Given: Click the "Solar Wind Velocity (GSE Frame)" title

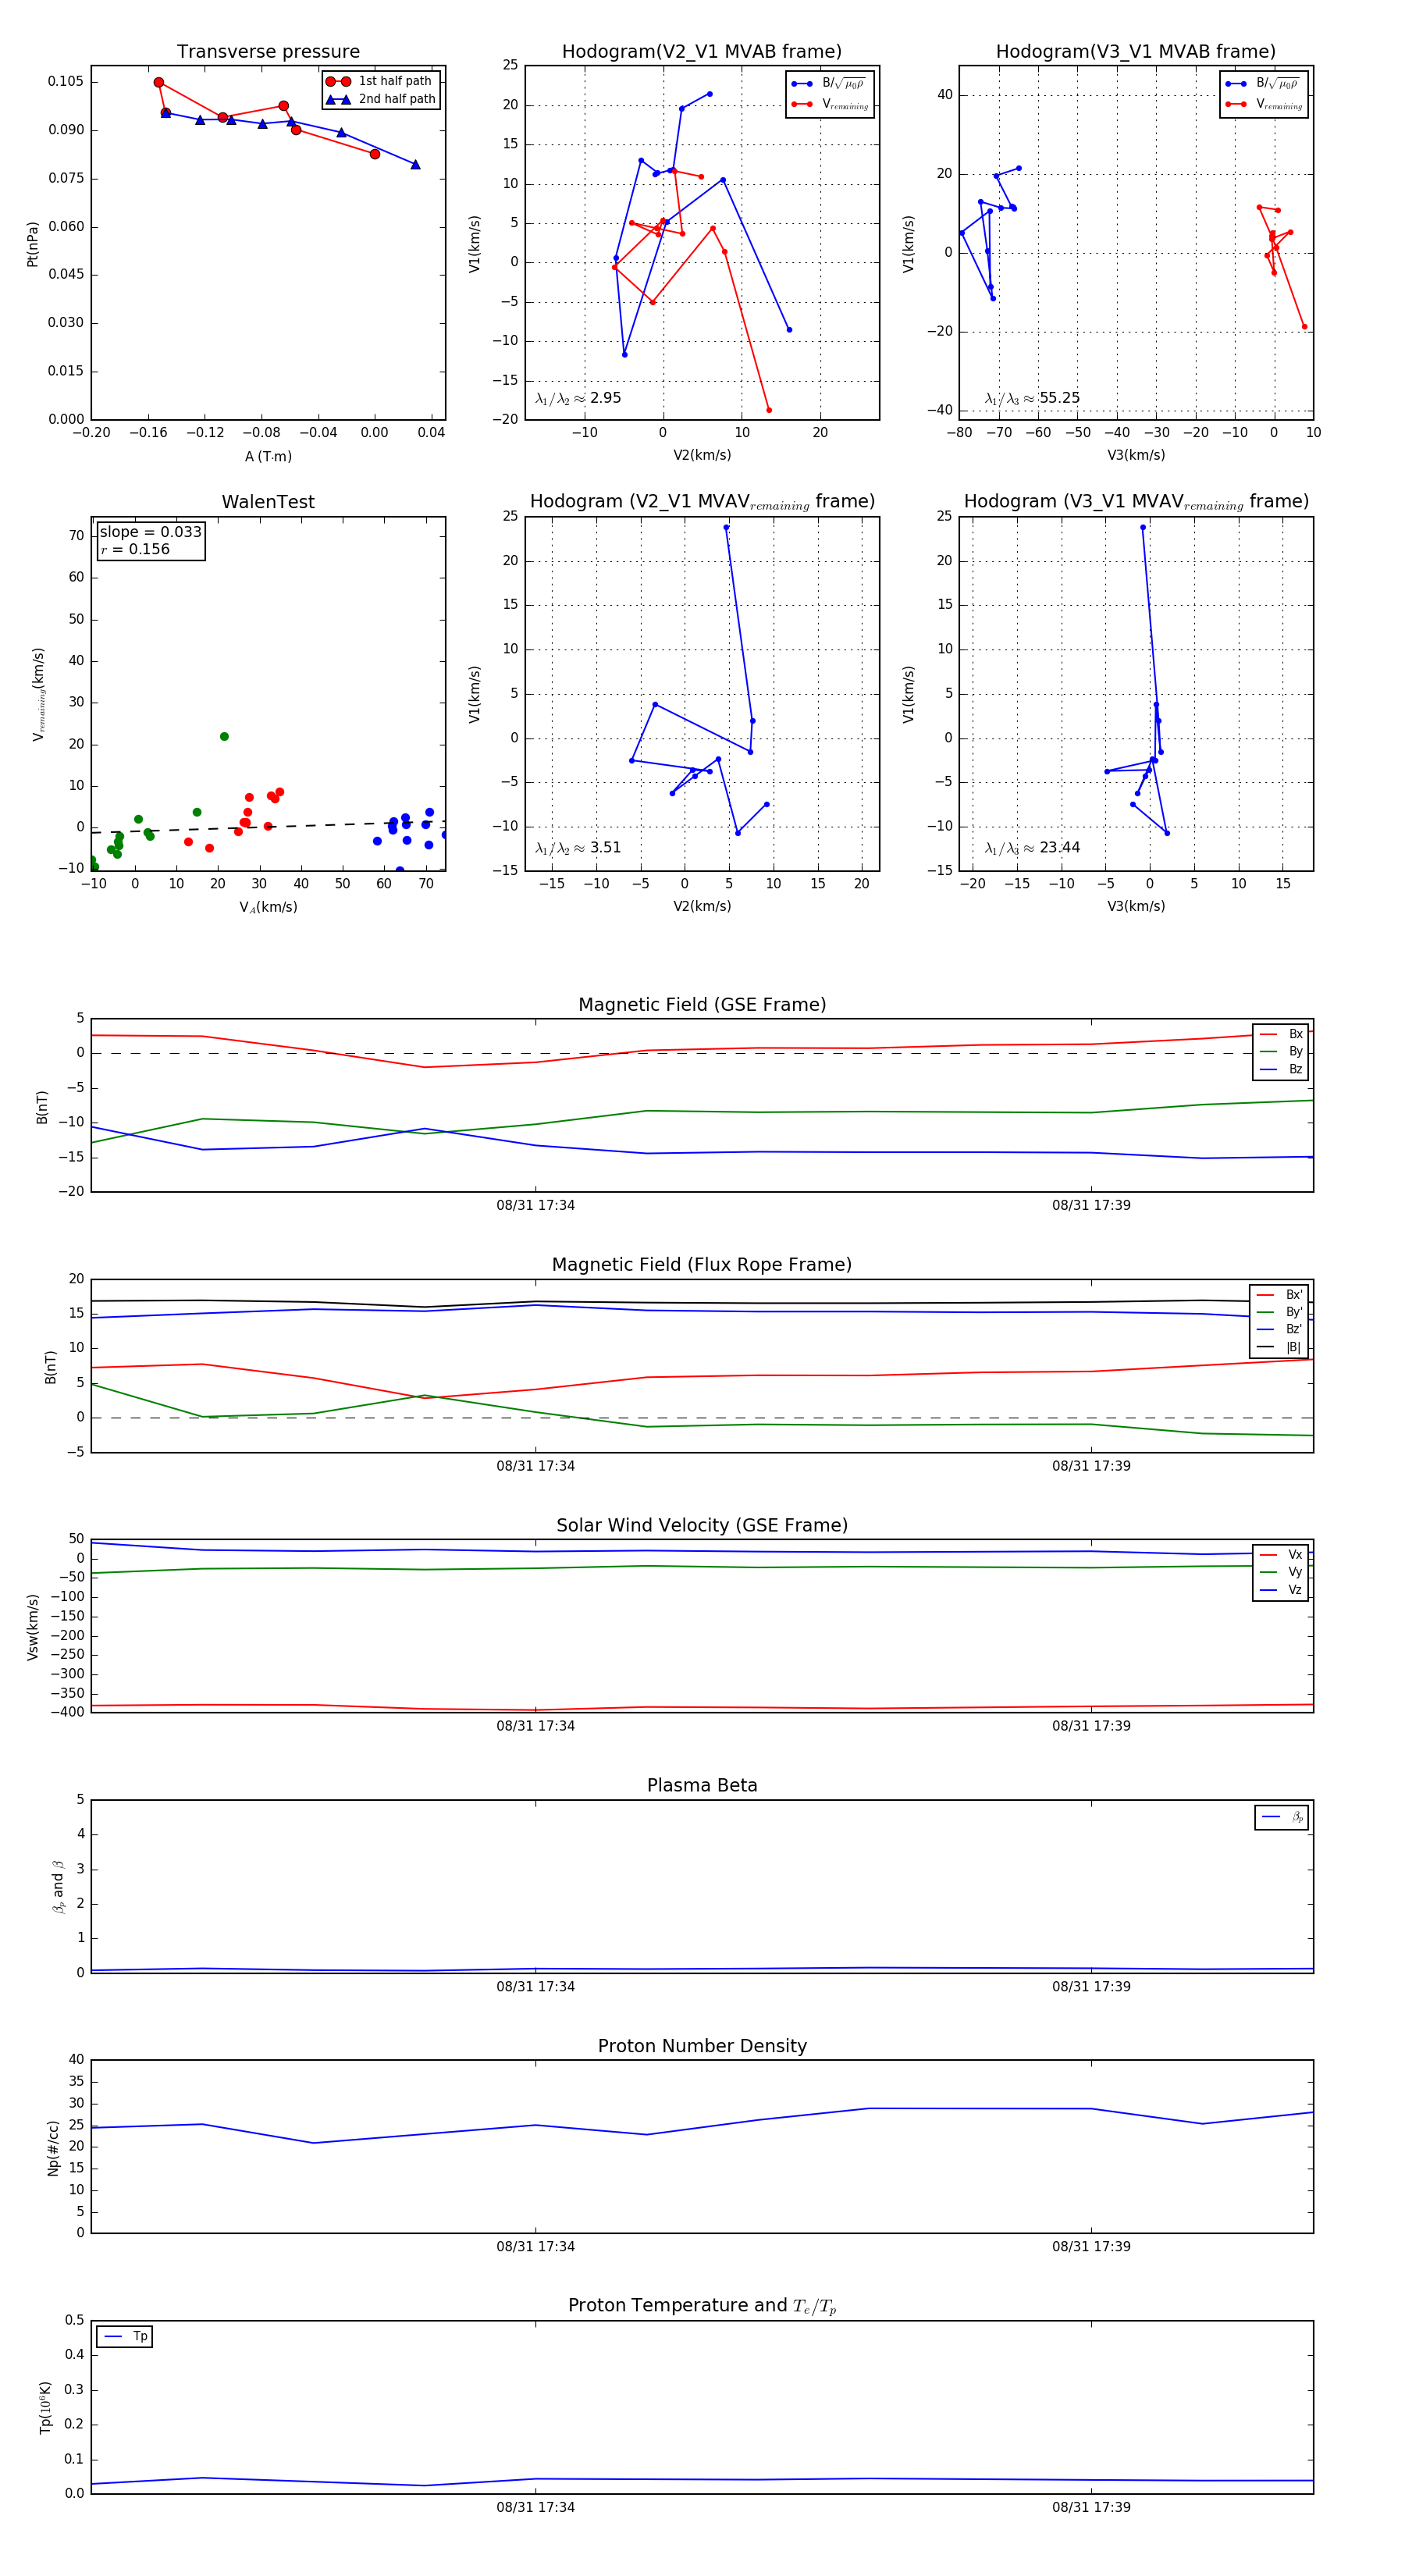Looking at the screenshot, I should click(x=702, y=1525).
